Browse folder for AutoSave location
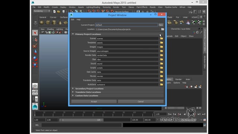This screenshot has width=238, height=134. [x=161, y=84]
